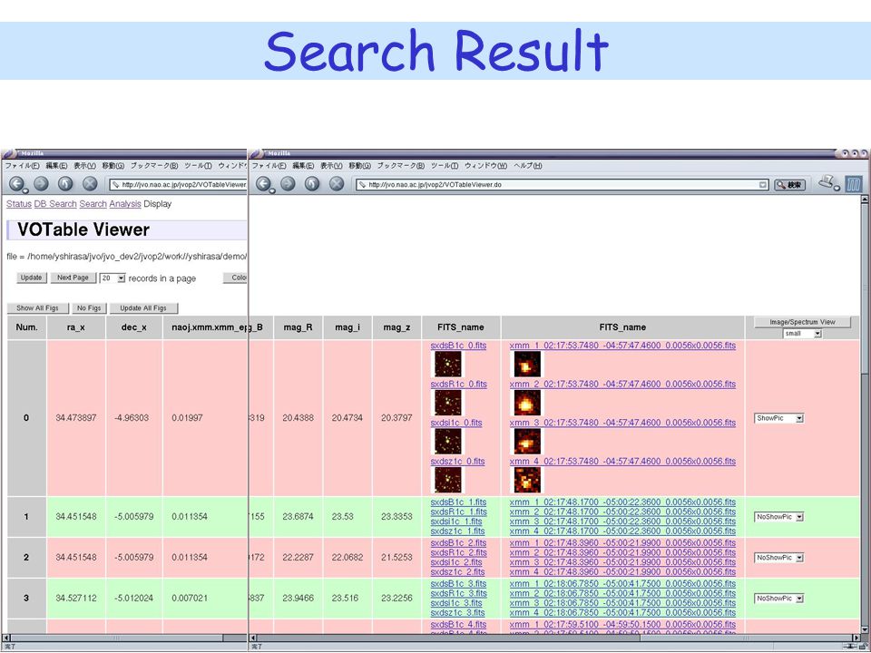Open ウィンドウ(W) menu in right window
Screen dimensions: 871x653
pyautogui.click(x=486, y=165)
